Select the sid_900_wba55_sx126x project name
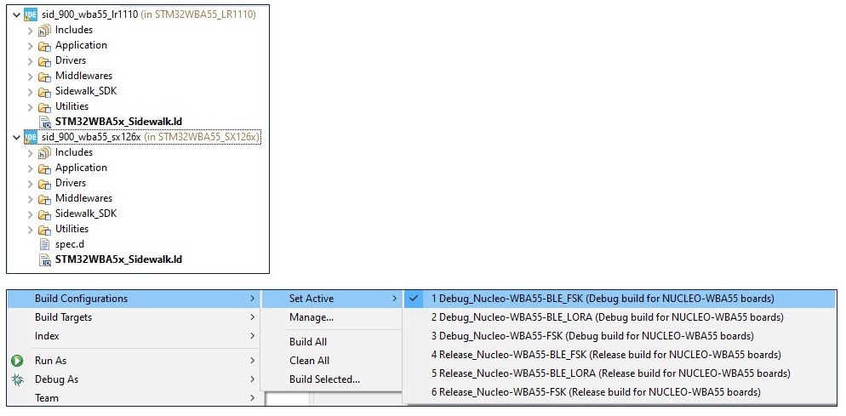This screenshot has height=416, width=846. 90,137
